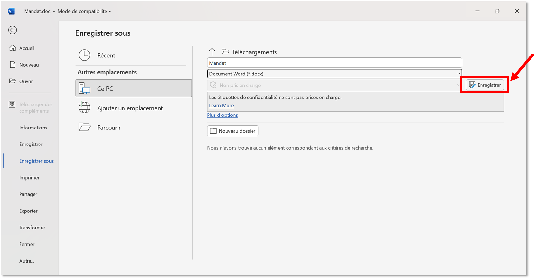Select Enregistrer sous in the sidebar
This screenshot has height=279, width=534.
click(x=36, y=161)
